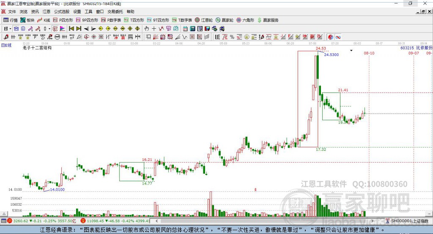Image resolution: width=433 pixels, height=234 pixels.
Task: Open the T四方形 tool
Action: 134,20
